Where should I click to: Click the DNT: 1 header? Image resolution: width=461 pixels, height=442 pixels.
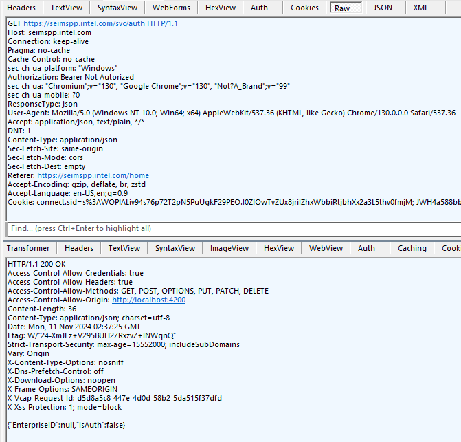coord(19,131)
